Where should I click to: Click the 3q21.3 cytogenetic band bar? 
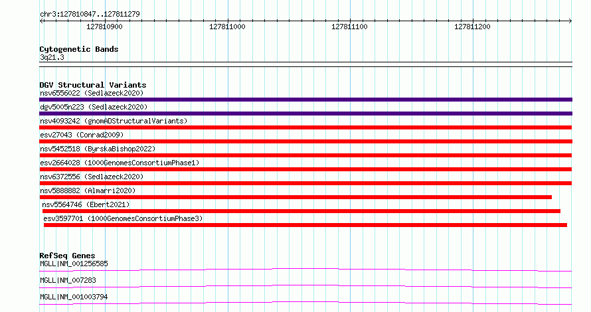pyautogui.click(x=305, y=64)
